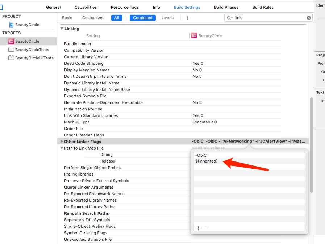The width and height of the screenshot is (325, 244).
Task: Open the Build Rules tab
Action: pos(263,7)
